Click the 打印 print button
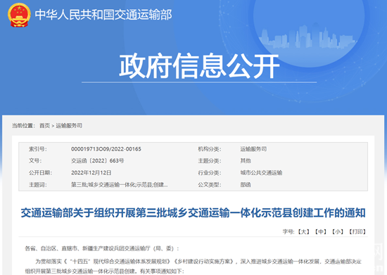The image size is (387, 275). click(x=357, y=231)
